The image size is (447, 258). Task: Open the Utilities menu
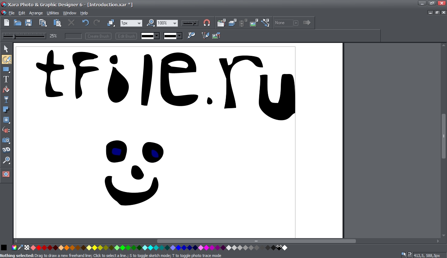tap(53, 13)
